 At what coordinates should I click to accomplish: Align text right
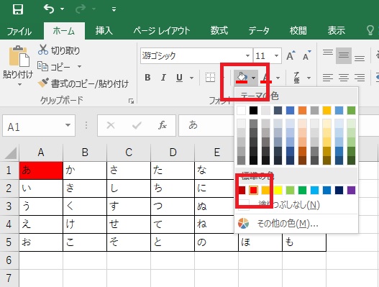[360, 78]
